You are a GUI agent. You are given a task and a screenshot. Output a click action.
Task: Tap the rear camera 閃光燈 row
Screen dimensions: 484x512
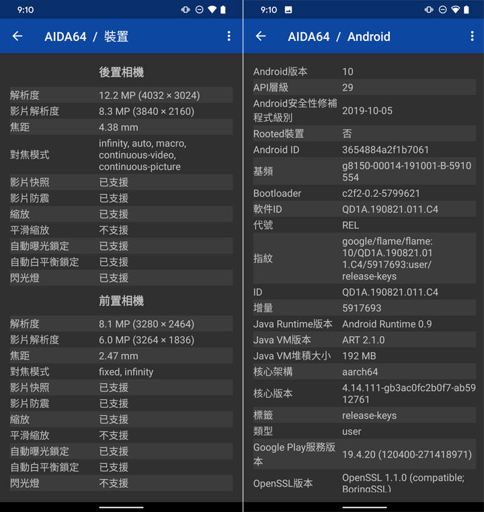[x=122, y=278]
